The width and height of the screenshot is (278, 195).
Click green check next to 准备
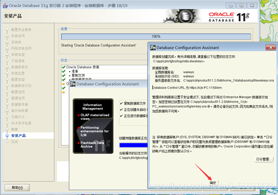point(63,71)
